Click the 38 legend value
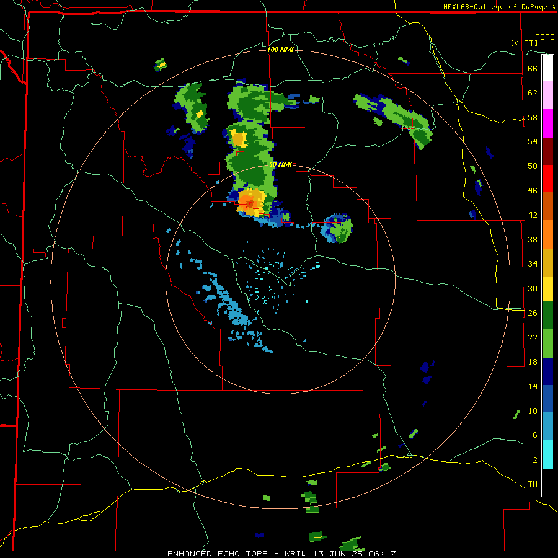This screenshot has width=558, height=558. point(533,239)
